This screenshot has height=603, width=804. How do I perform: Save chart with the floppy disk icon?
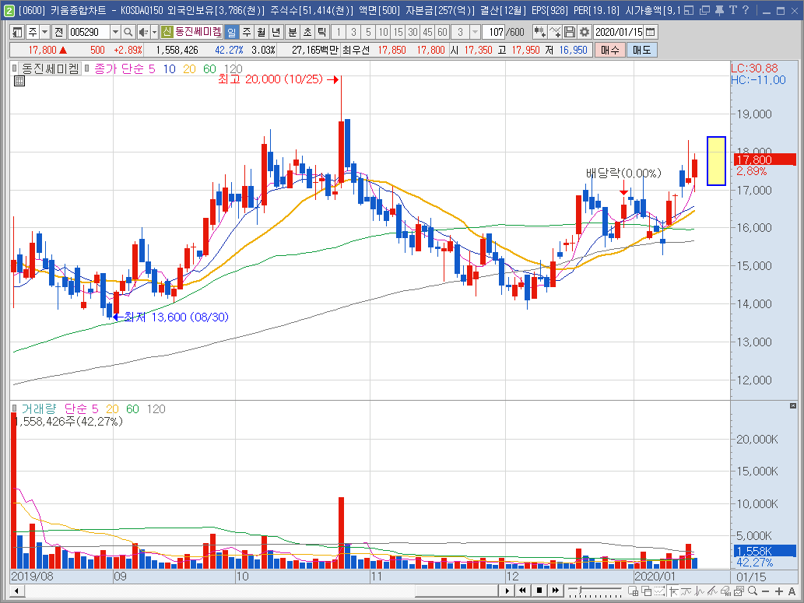click(x=569, y=32)
